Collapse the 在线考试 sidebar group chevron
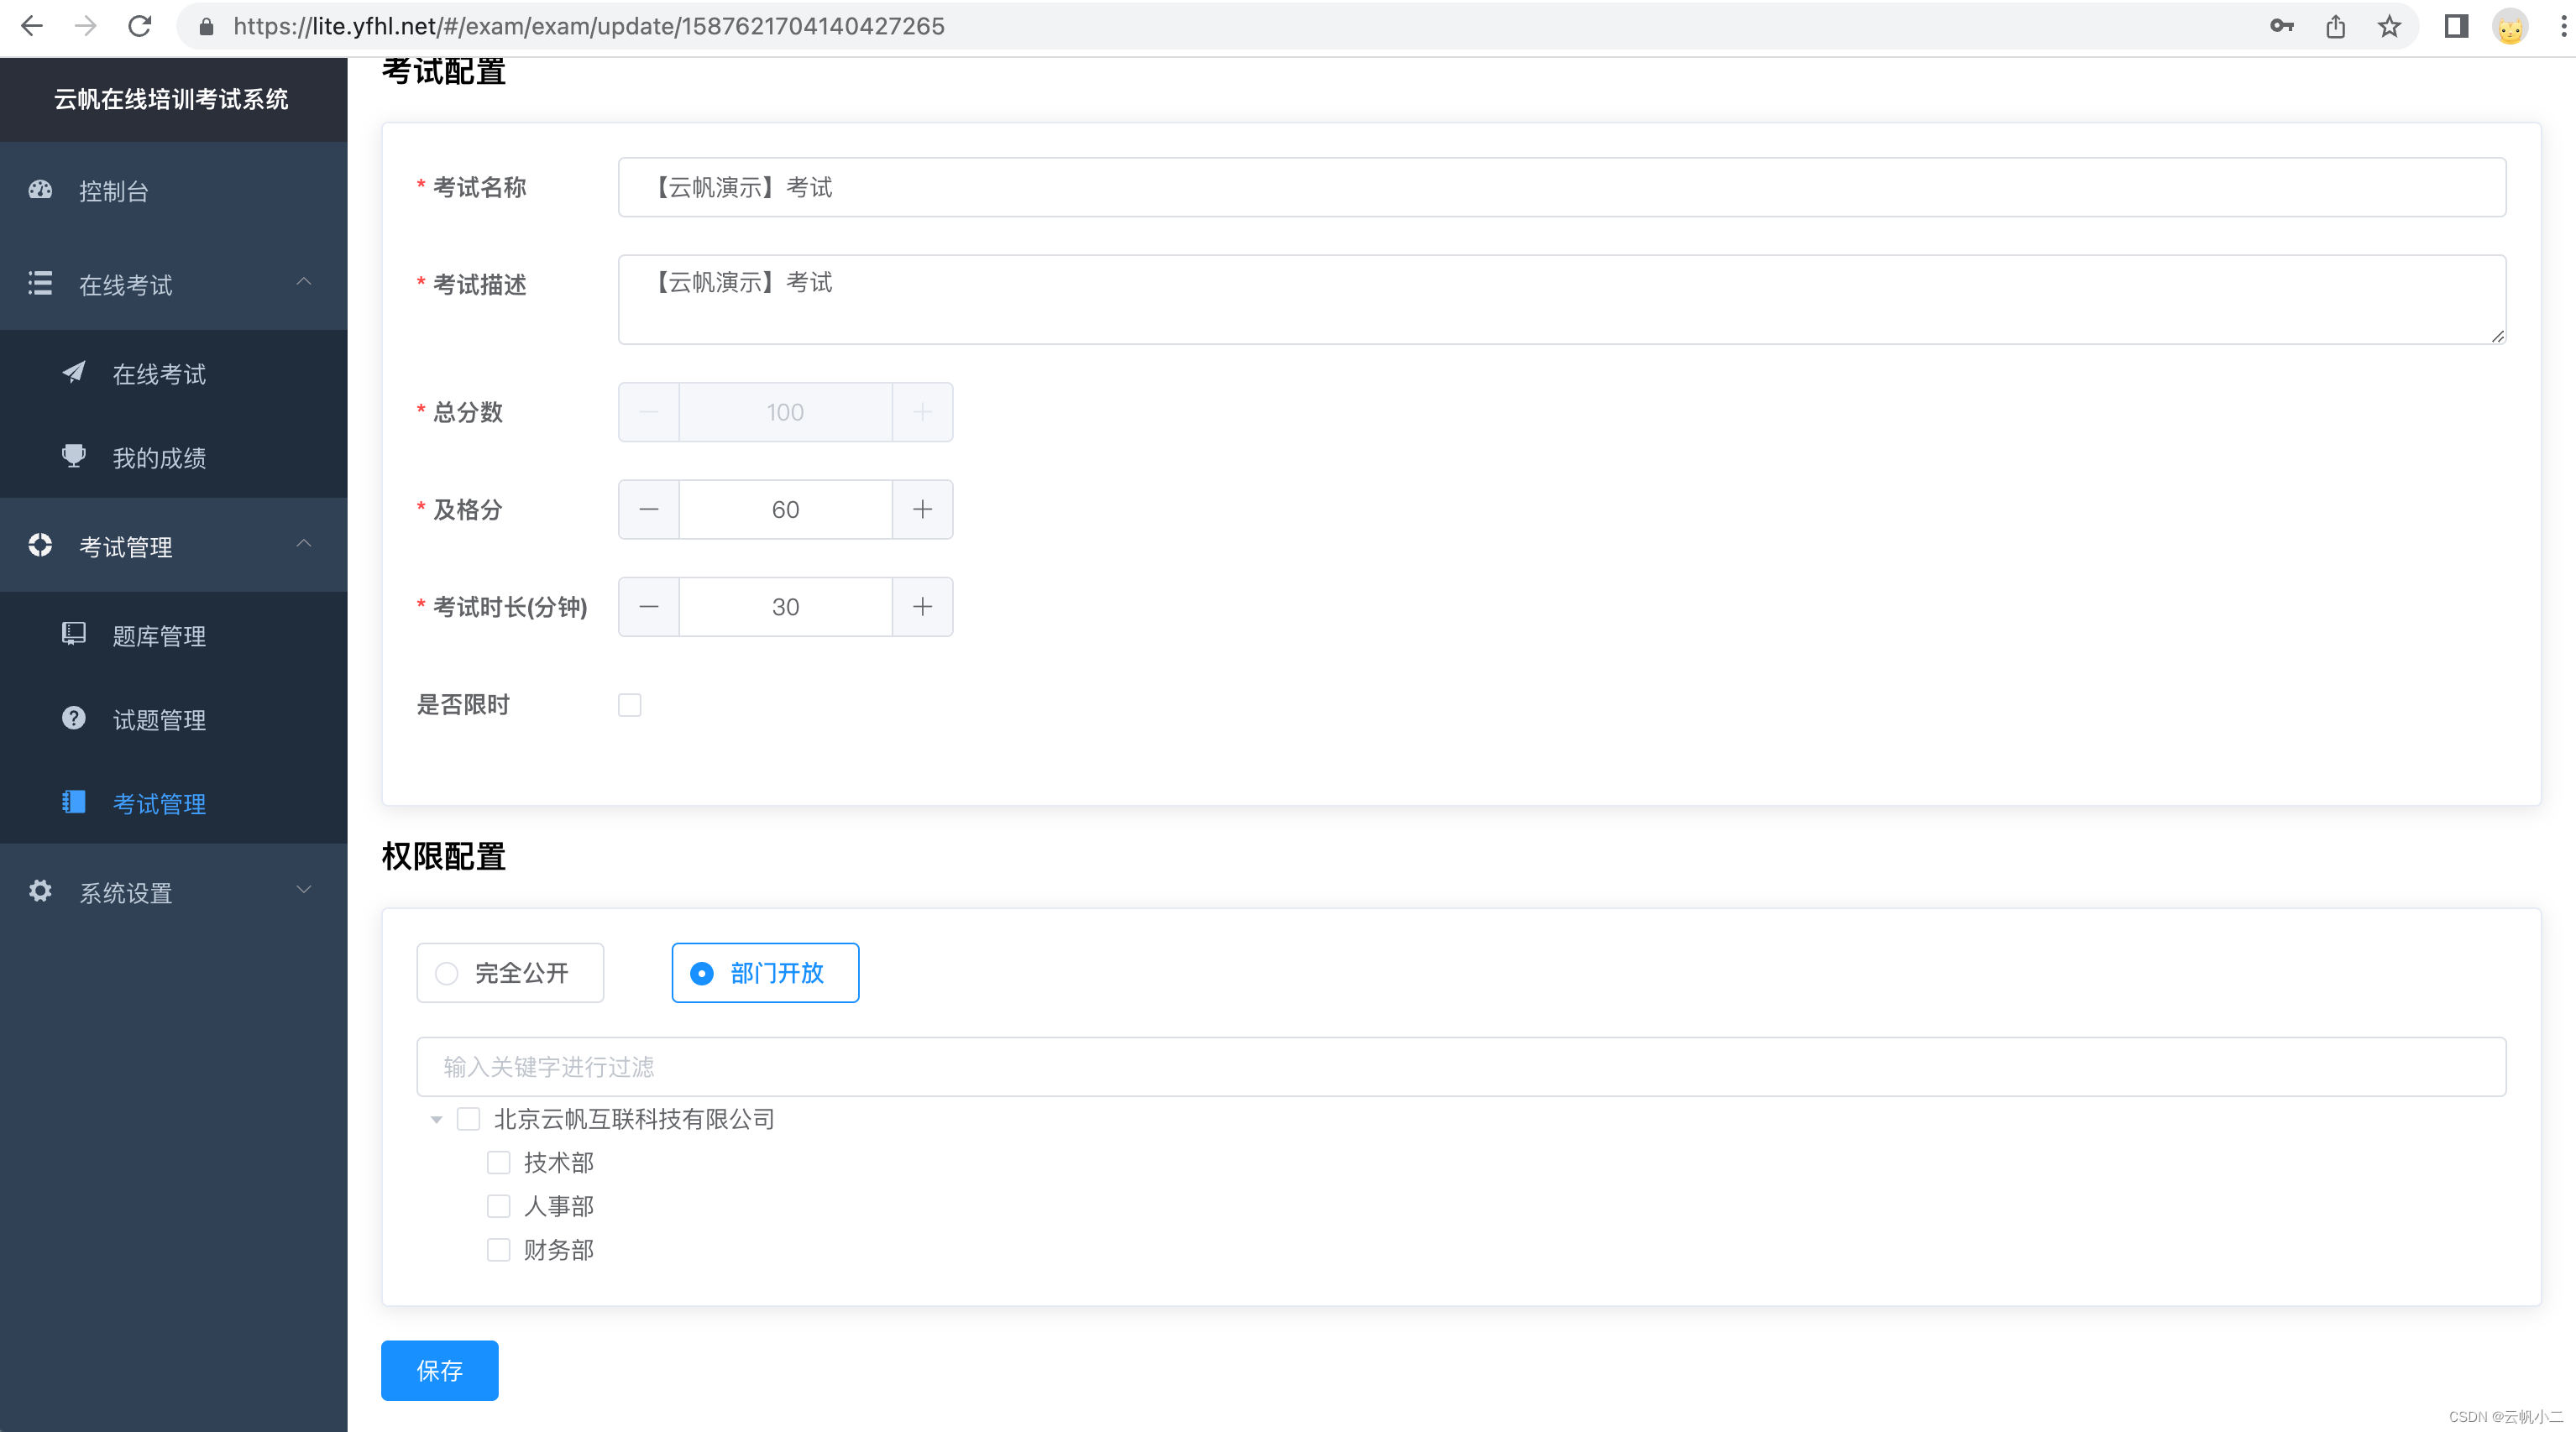Viewport: 2576px width, 1432px height. pyautogui.click(x=304, y=283)
